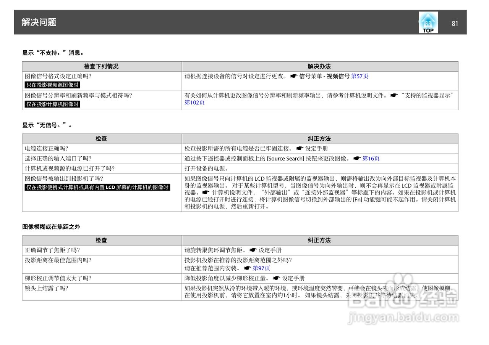Viewport: 489px width, 345px height.
Task: Click the cell 正确调节了焦距了吗?
Action: coord(52,250)
